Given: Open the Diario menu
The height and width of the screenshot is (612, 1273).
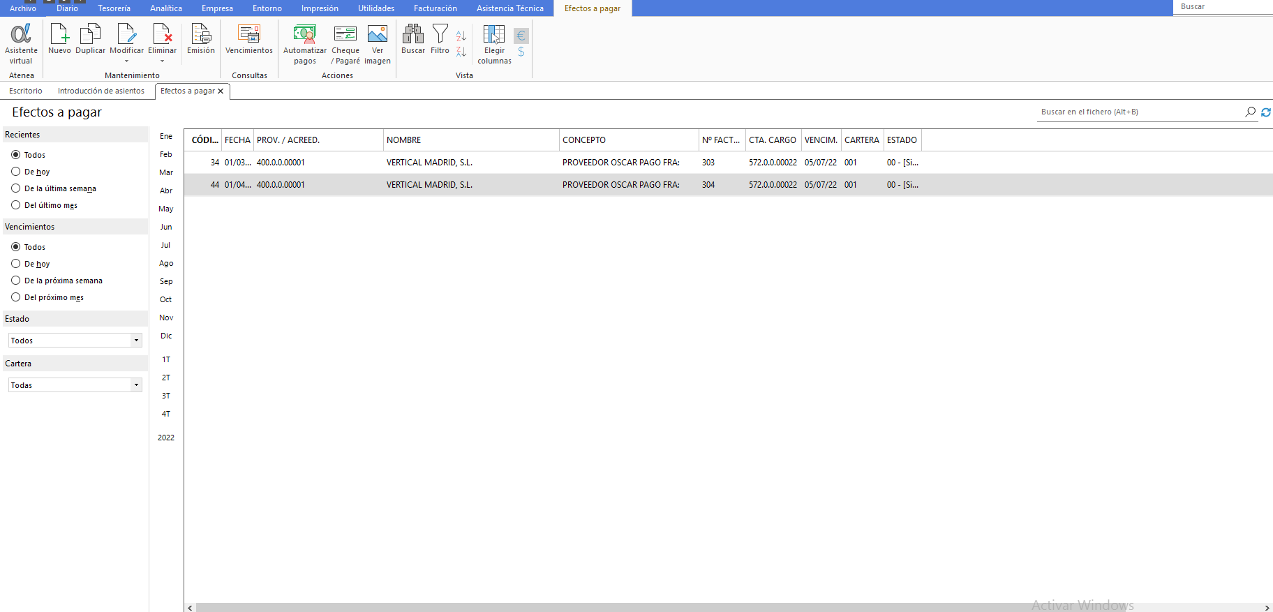Looking at the screenshot, I should (68, 8).
